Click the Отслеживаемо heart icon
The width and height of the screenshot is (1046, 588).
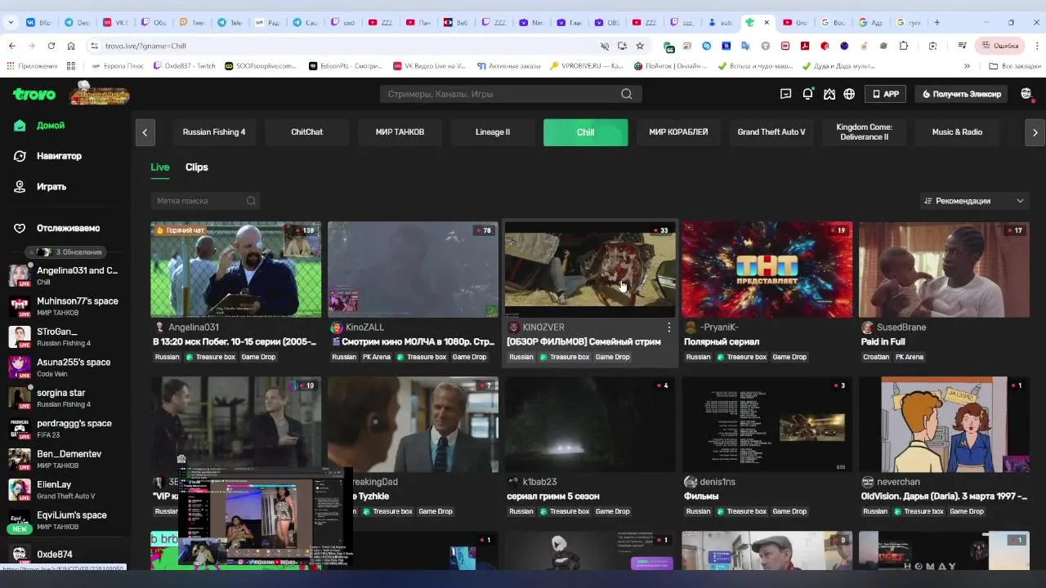click(x=20, y=228)
